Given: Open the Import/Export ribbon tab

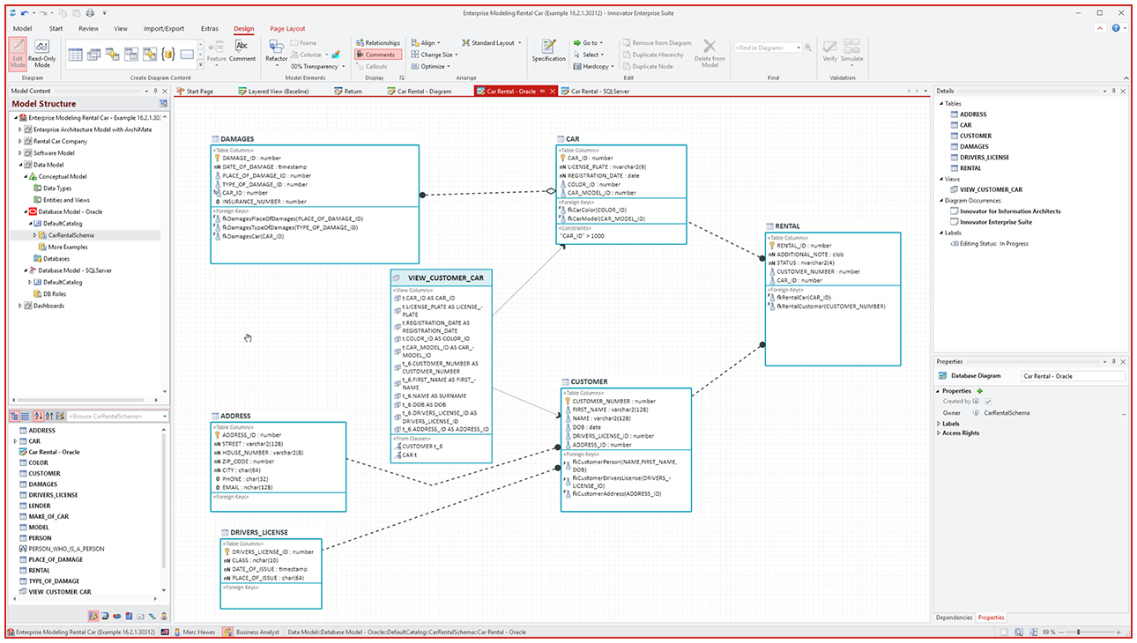Looking at the screenshot, I should point(163,28).
